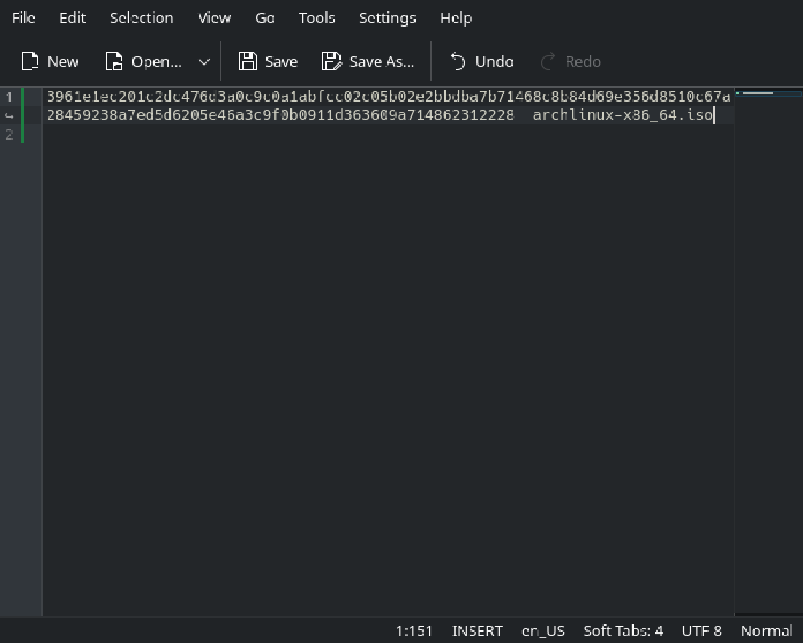Click the New document icon
The image size is (803, 643).
click(x=30, y=62)
